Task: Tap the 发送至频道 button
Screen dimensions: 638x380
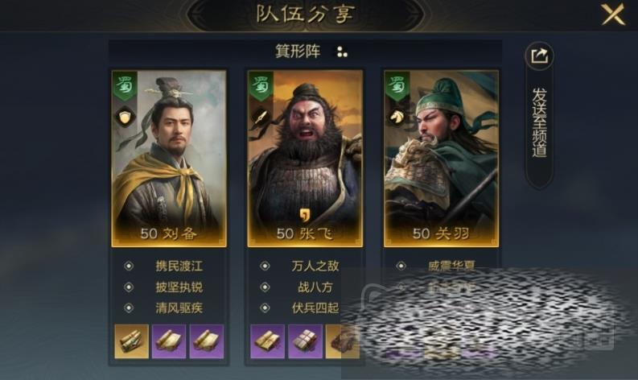Action: click(540, 122)
